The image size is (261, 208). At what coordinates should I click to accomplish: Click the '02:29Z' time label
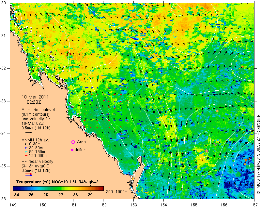(x=34, y=102)
